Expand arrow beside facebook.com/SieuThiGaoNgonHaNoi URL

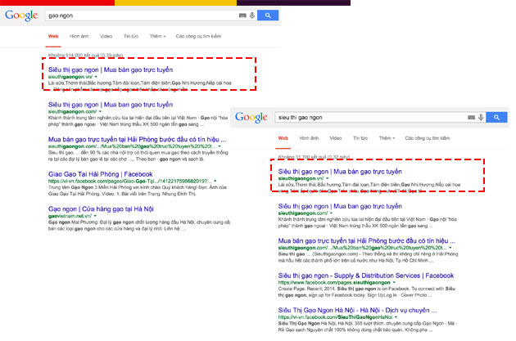pyautogui.click(x=396, y=317)
